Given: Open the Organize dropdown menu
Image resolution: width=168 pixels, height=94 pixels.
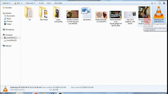Looking at the screenshot, I should (6, 3).
